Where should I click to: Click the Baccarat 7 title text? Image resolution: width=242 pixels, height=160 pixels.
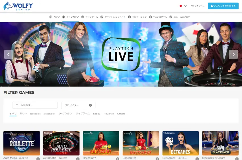point(89,158)
